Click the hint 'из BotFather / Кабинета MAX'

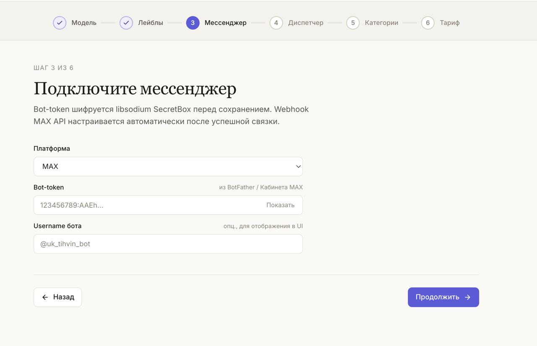click(x=261, y=187)
